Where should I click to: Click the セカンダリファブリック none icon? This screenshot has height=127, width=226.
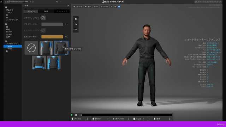[43, 30]
